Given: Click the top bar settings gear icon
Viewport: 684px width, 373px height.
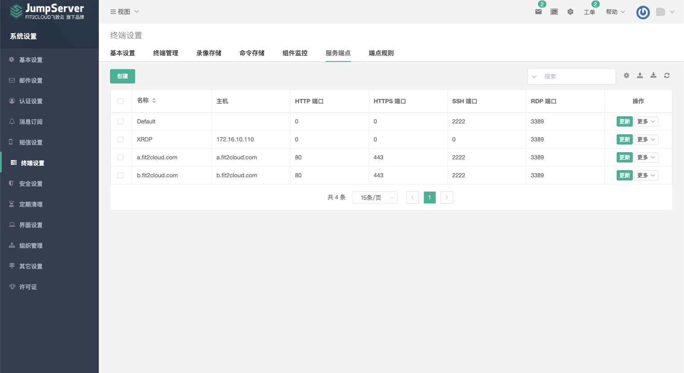Looking at the screenshot, I should [x=570, y=12].
